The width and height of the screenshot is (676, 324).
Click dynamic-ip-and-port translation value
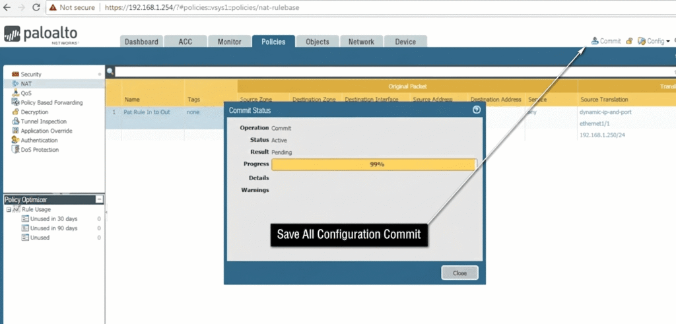coord(605,112)
